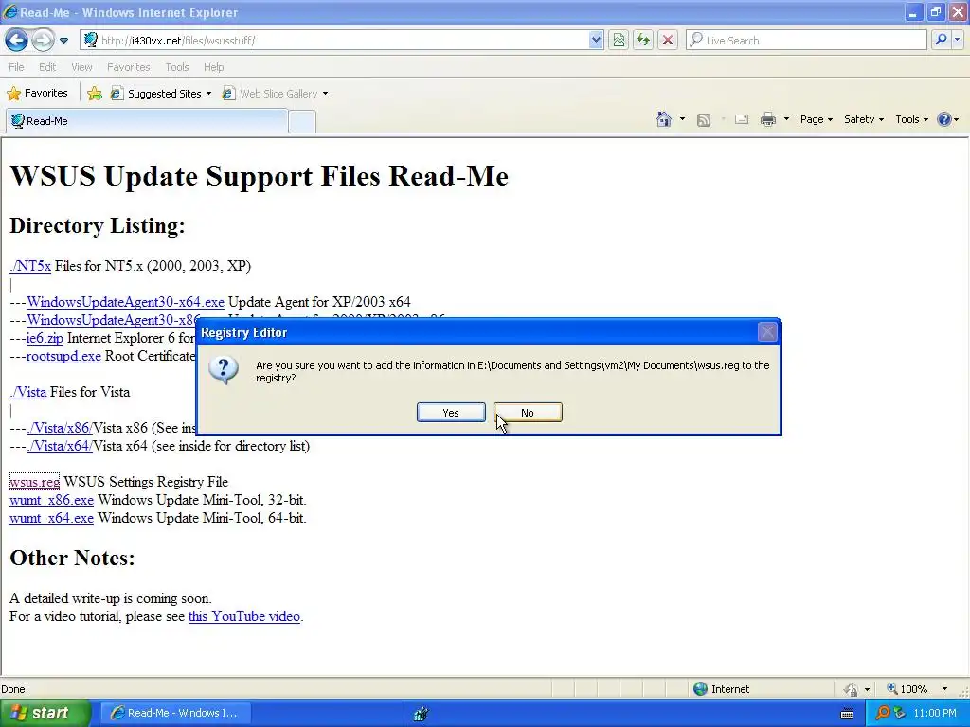This screenshot has width=970, height=727.
Task: Click the Compatibility View icon
Action: pos(618,40)
